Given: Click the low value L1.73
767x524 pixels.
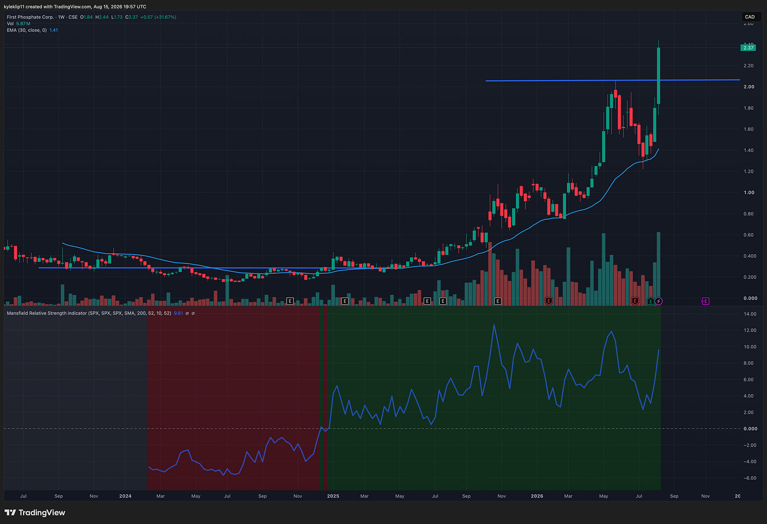Looking at the screenshot, I should coord(117,17).
